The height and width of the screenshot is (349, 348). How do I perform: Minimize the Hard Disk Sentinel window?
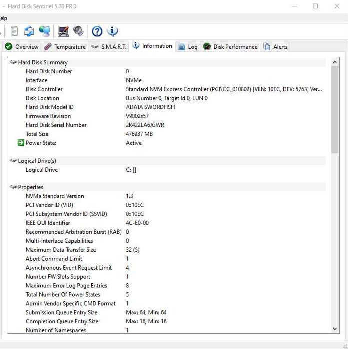294,6
